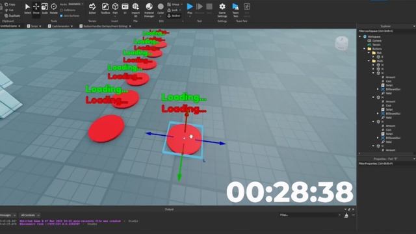Open the Messages filter dropdown in Output

8,215
